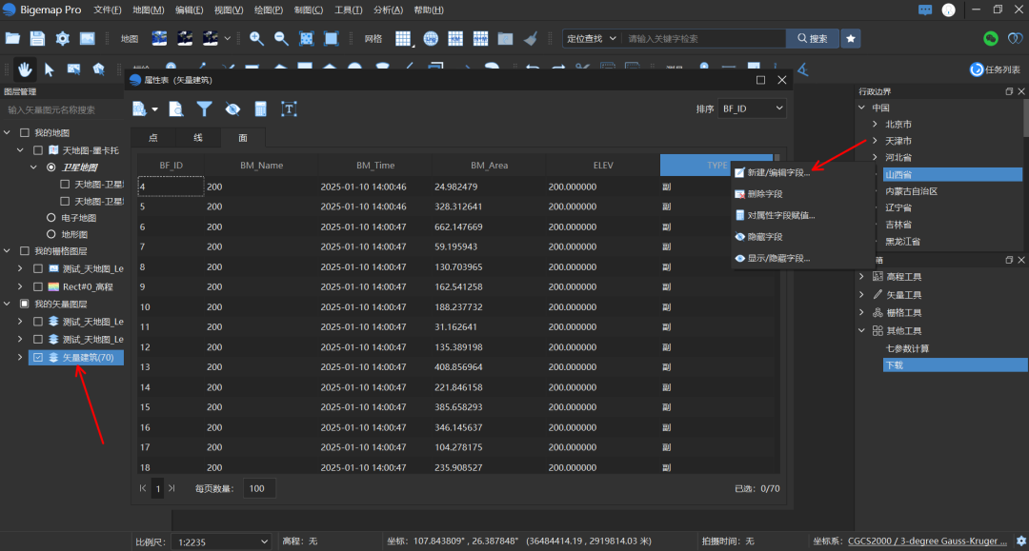
Task: Click the text label T icon
Action: (x=289, y=108)
